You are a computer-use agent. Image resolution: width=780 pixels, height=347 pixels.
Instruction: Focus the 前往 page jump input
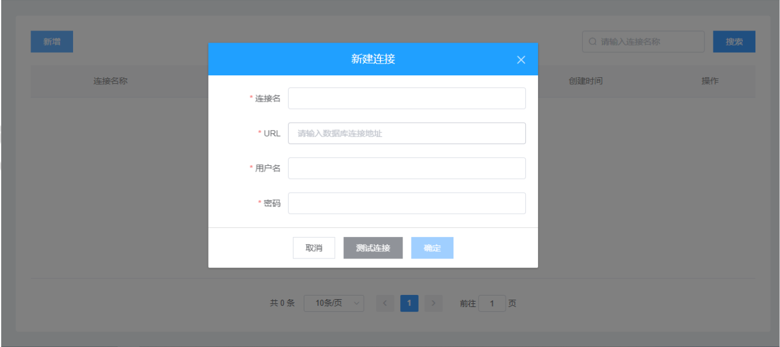click(492, 303)
